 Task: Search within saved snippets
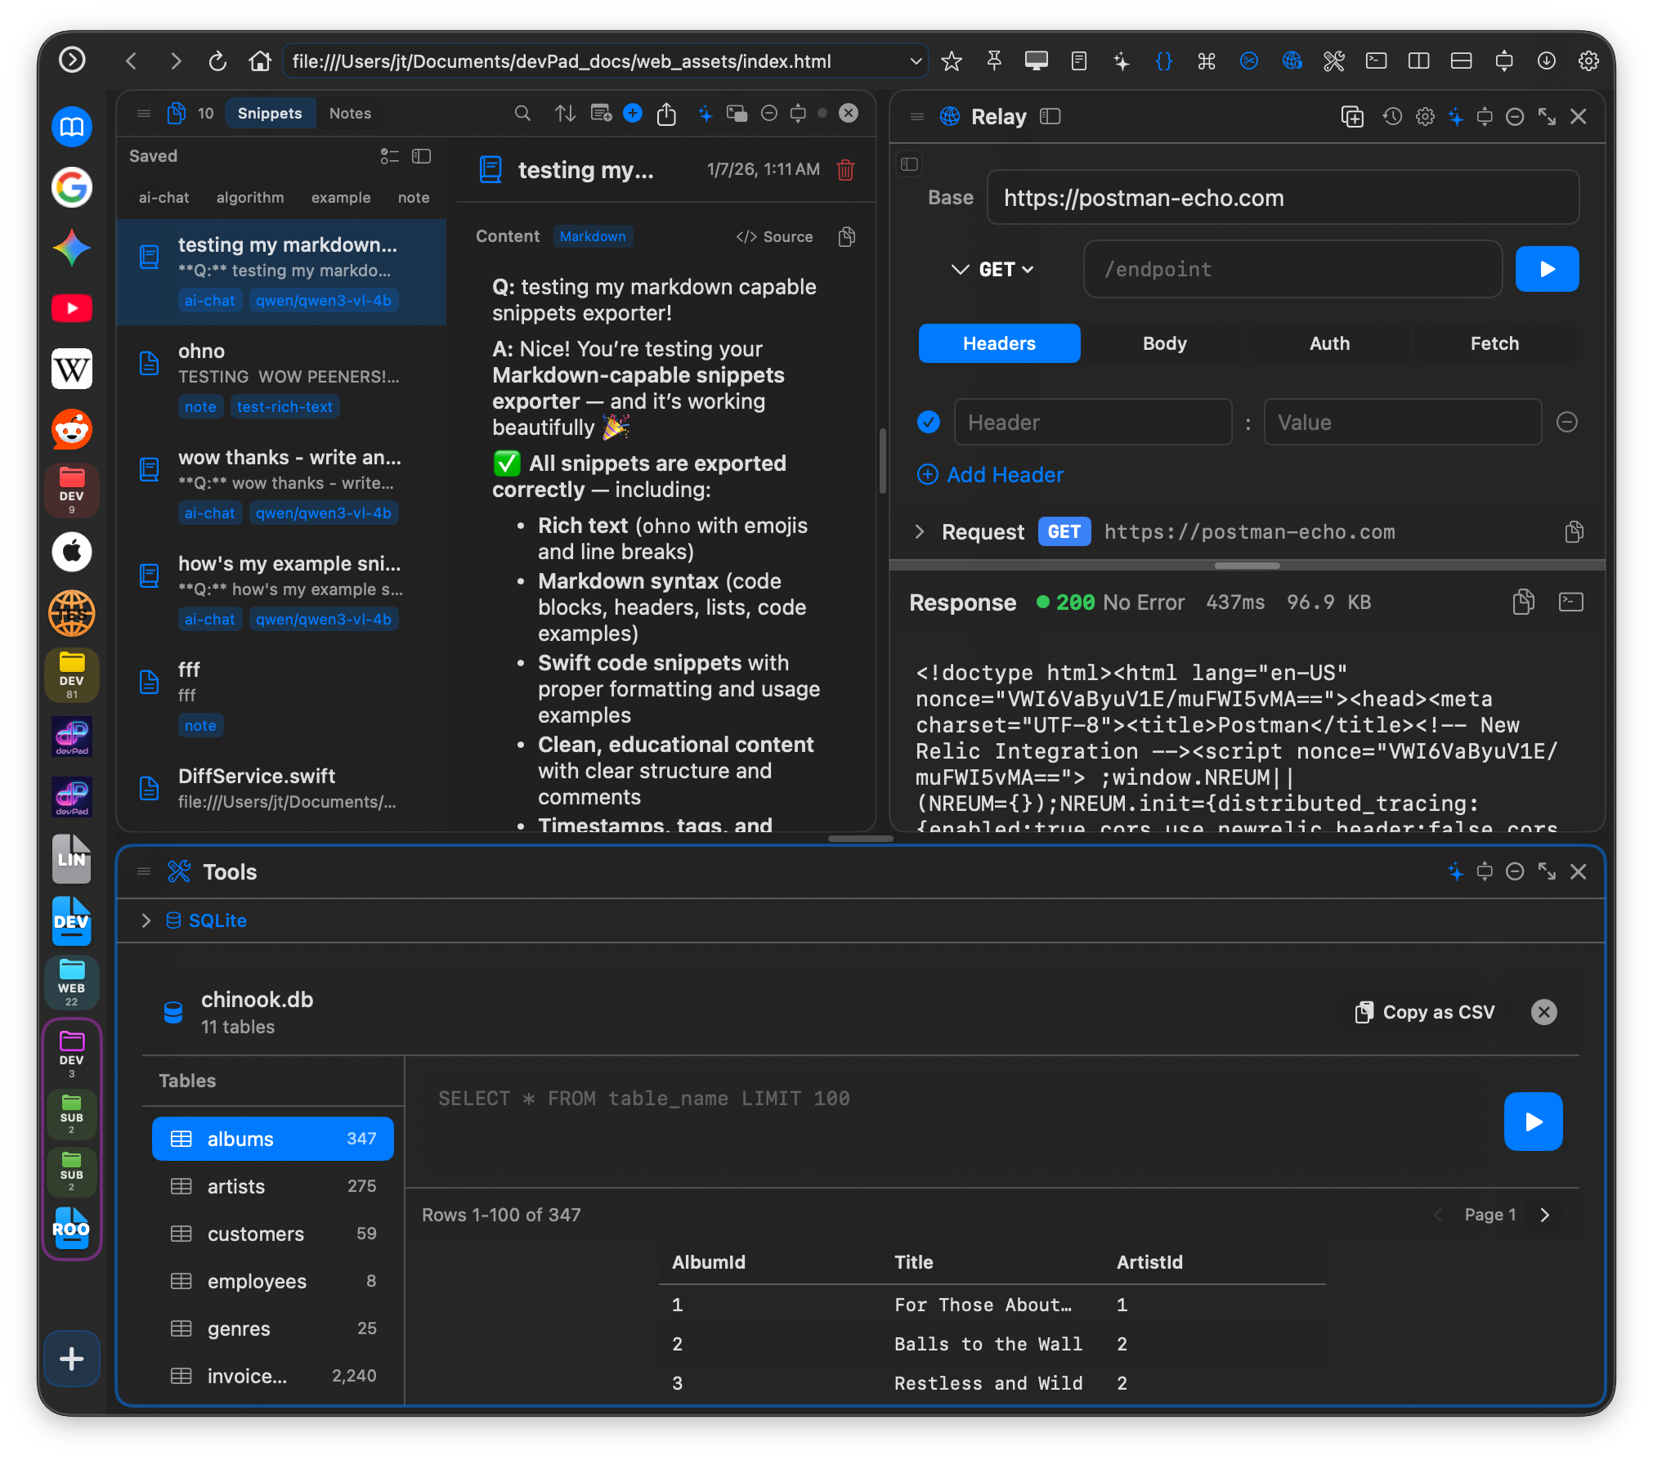point(523,114)
